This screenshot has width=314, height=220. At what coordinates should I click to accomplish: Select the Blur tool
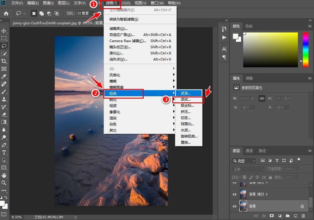point(4,130)
